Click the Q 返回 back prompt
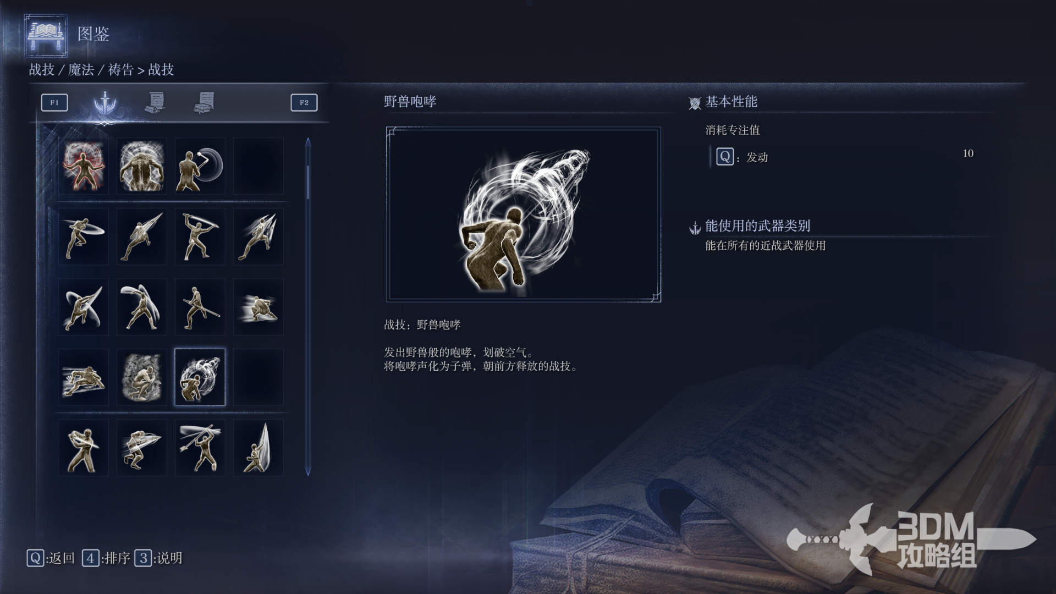The image size is (1056, 594). (51, 558)
